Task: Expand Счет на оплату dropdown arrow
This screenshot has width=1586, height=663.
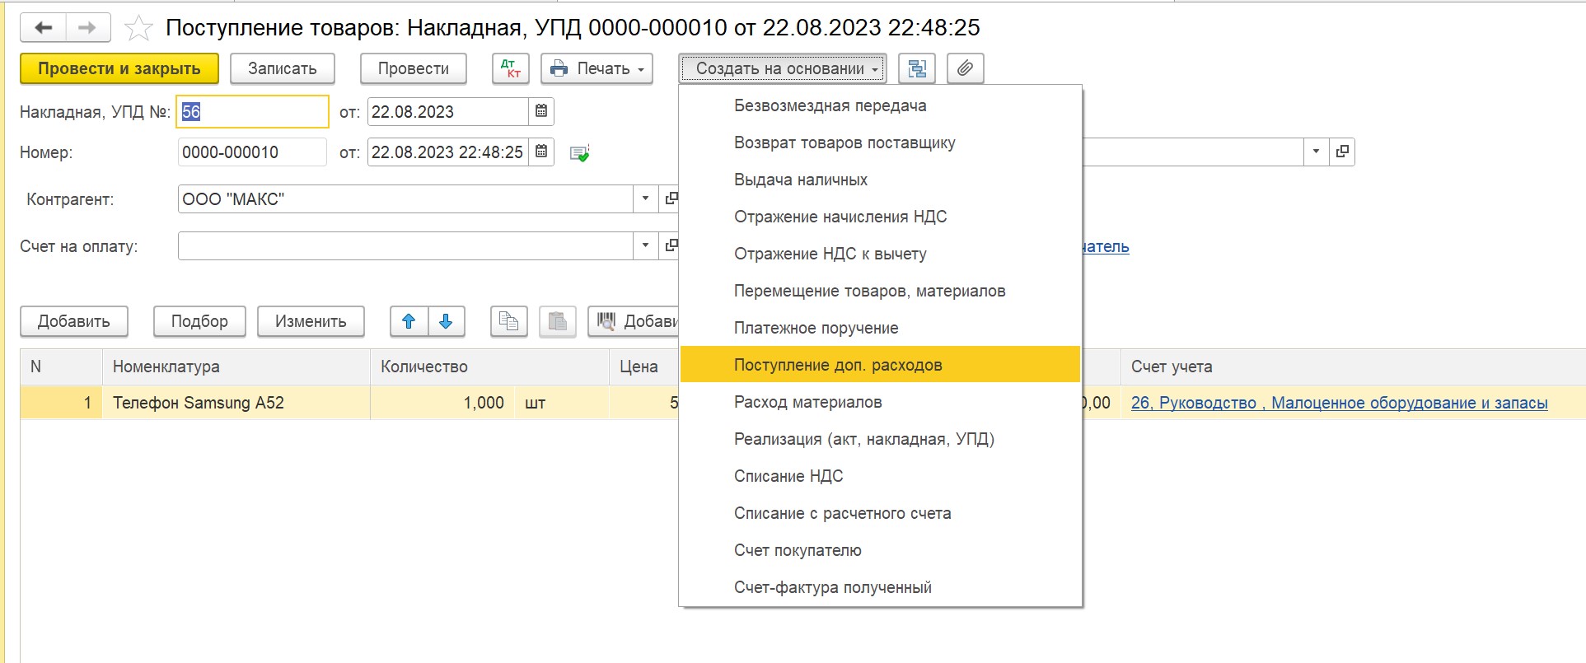Action: coord(645,245)
